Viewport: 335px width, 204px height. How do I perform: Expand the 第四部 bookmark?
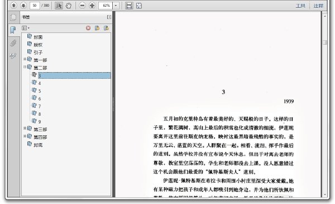click(25, 136)
